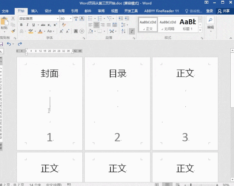Click the Cut scissors icon
The image size is (234, 186).
pos(13,19)
